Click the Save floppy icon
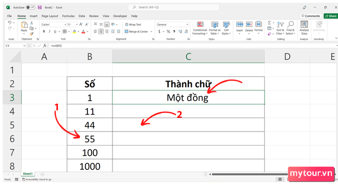The width and height of the screenshot is (338, 186). point(40,7)
